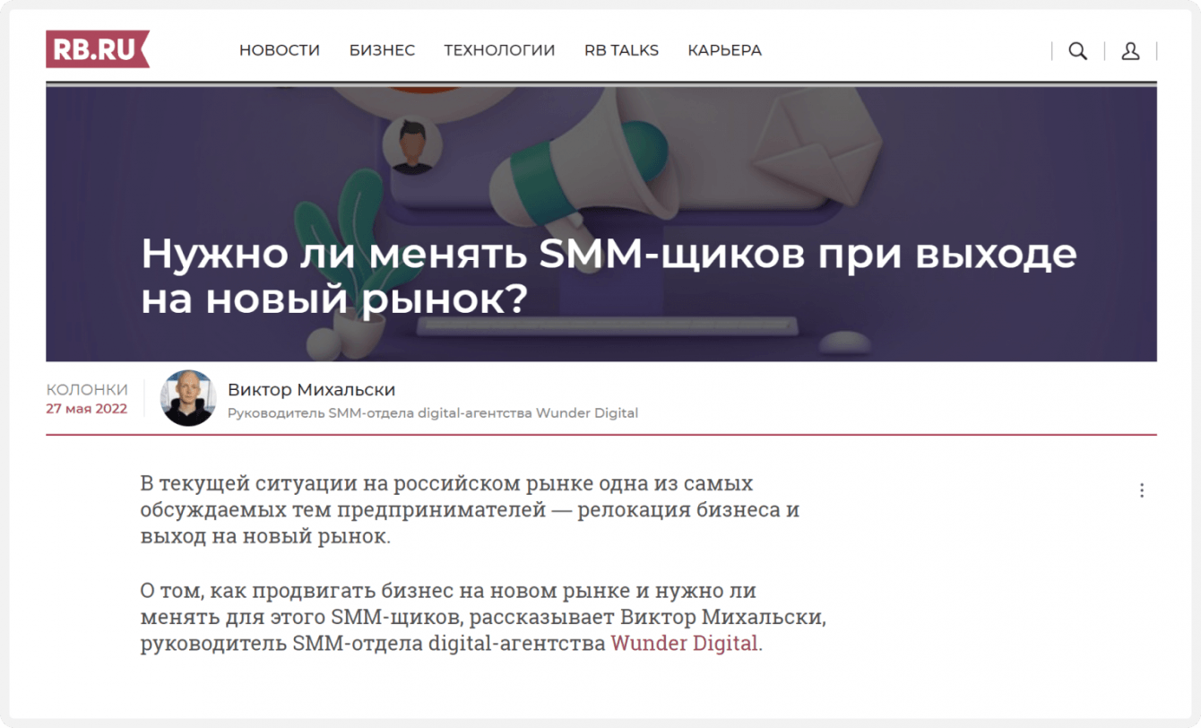The image size is (1201, 728).
Task: Open the three-dot article options menu
Action: 1141,490
